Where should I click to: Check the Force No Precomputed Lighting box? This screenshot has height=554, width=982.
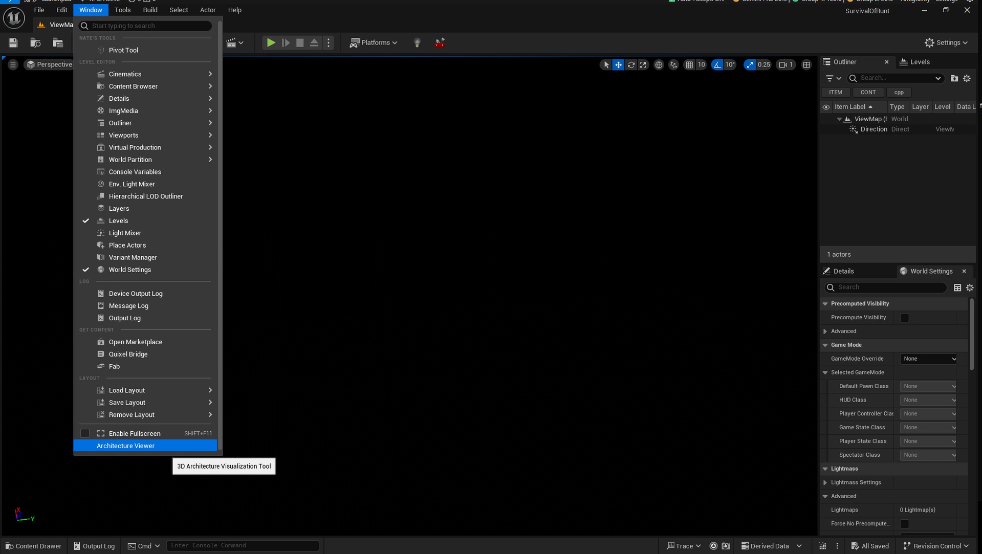[905, 524]
